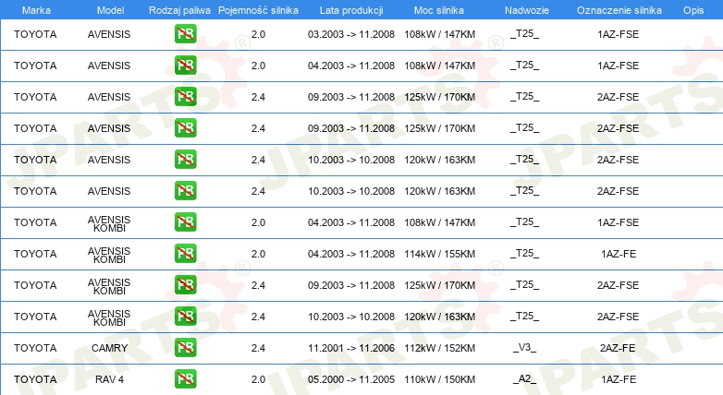Select the _V3_ body code cell
The width and height of the screenshot is (723, 395).
pyautogui.click(x=525, y=348)
